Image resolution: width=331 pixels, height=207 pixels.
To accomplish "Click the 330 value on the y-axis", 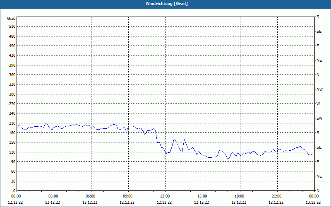I will coord(12,84).
